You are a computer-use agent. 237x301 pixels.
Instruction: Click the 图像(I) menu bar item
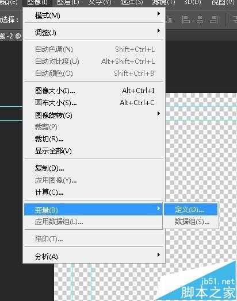point(37,2)
